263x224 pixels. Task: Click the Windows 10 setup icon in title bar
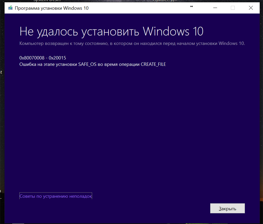pyautogui.click(x=10, y=8)
